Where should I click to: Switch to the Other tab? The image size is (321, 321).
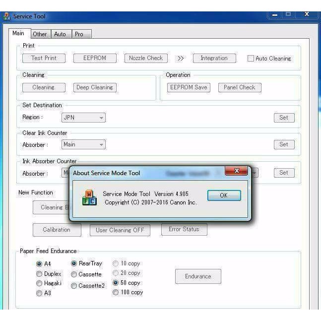tap(40, 34)
